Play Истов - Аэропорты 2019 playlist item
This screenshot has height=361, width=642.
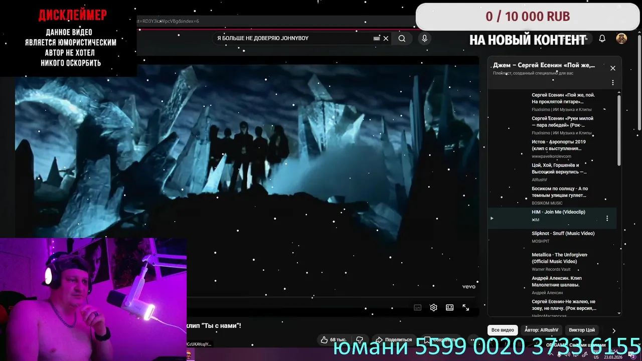click(x=552, y=148)
